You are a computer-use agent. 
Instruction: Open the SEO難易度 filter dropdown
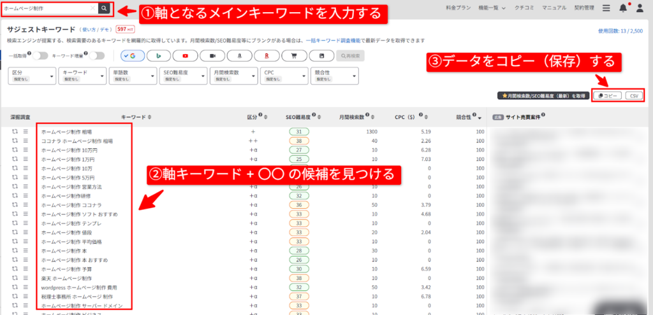[183, 76]
